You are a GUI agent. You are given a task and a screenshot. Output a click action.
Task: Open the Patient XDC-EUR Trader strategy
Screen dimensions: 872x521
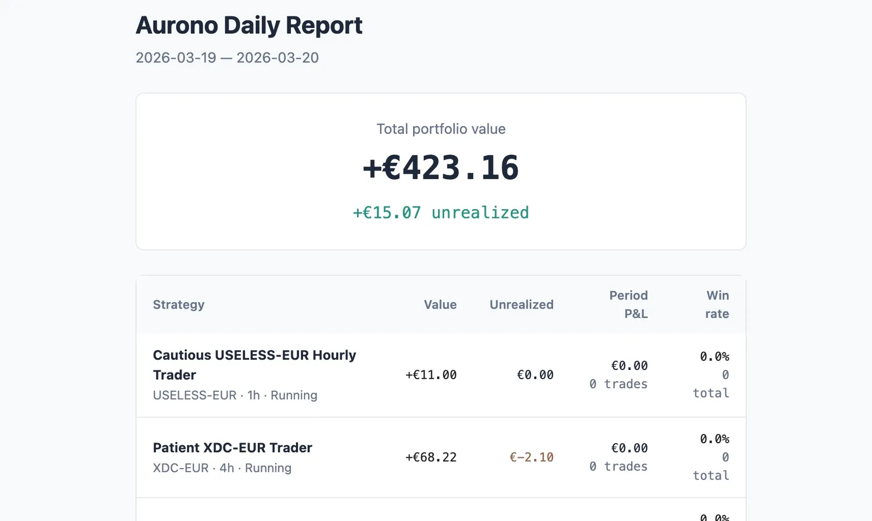coord(232,448)
